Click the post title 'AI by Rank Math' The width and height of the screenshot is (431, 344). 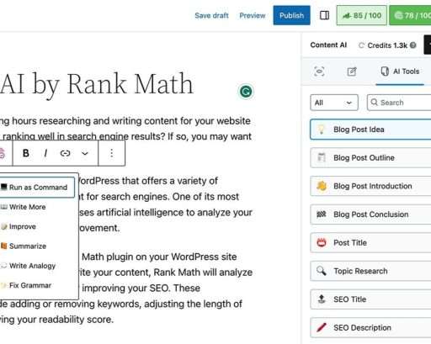click(97, 84)
